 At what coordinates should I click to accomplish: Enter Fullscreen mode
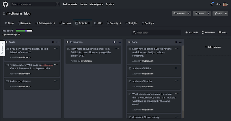tap(208, 33)
